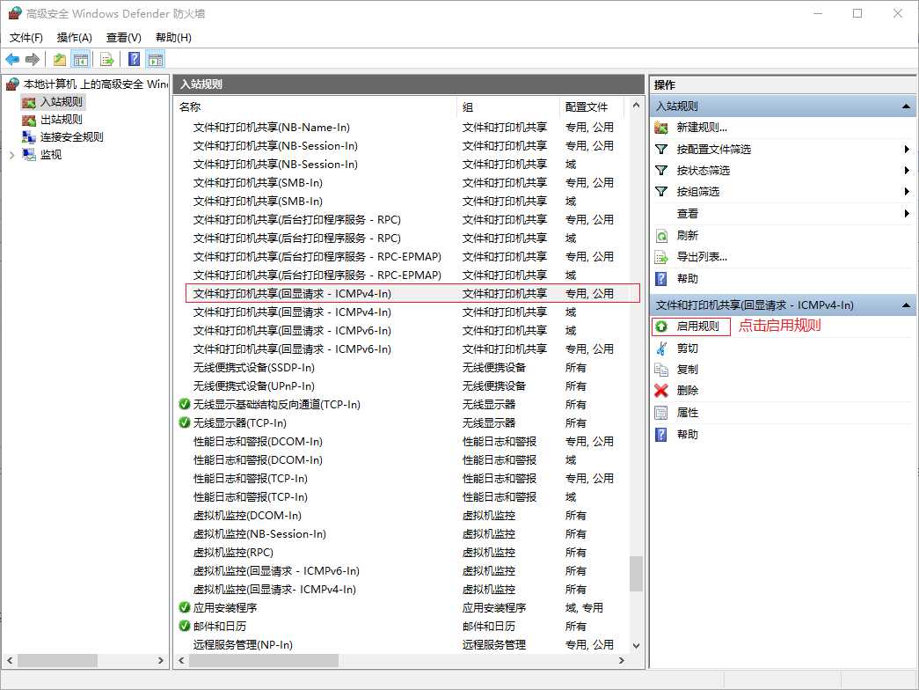Open the 查看 submenu arrow in actions
This screenshot has width=919, height=690.
(907, 214)
